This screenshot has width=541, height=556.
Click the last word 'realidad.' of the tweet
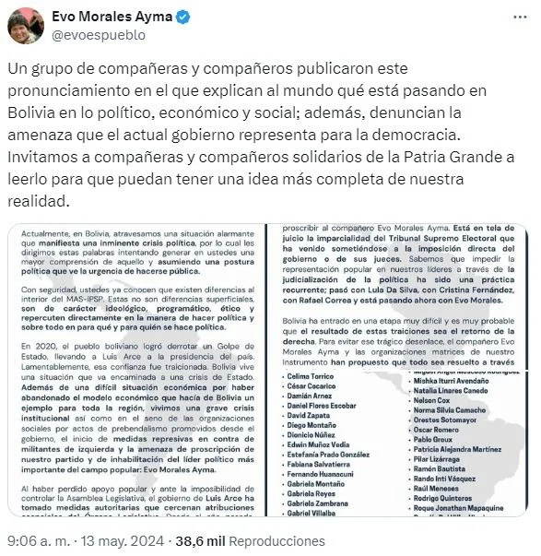[x=39, y=201]
